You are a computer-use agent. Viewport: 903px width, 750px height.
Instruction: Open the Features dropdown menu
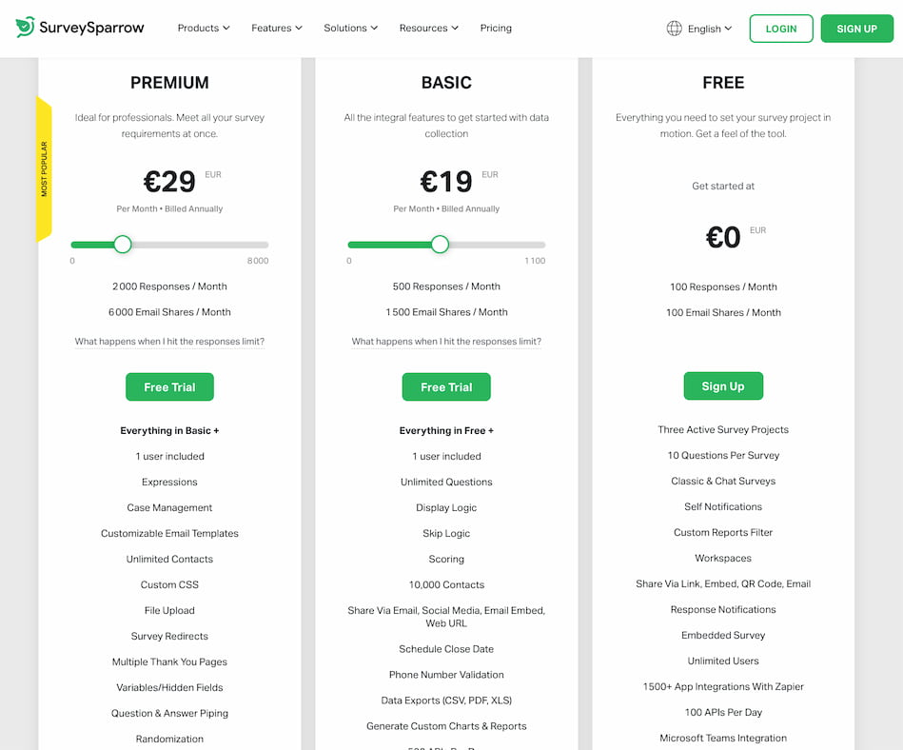pos(276,29)
